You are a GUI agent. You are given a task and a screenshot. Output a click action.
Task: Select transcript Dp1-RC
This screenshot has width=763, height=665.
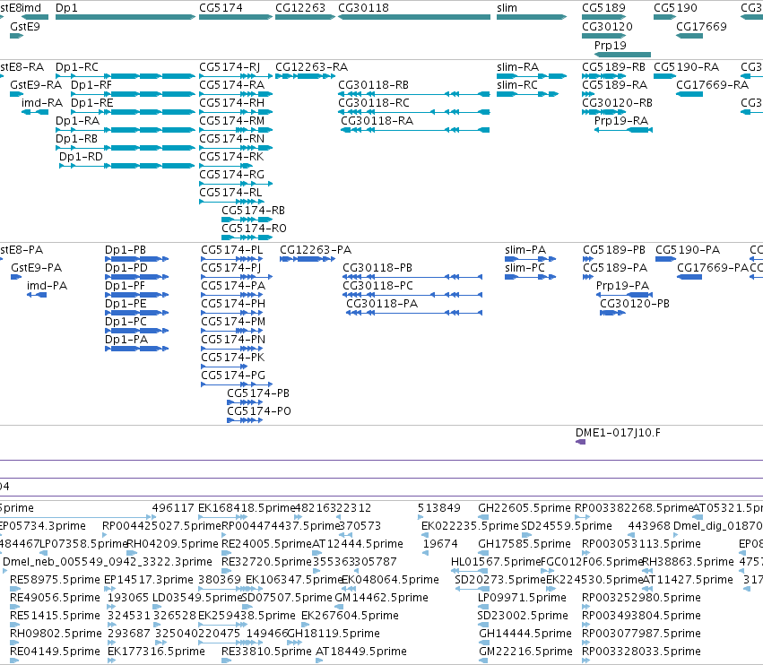126,76
